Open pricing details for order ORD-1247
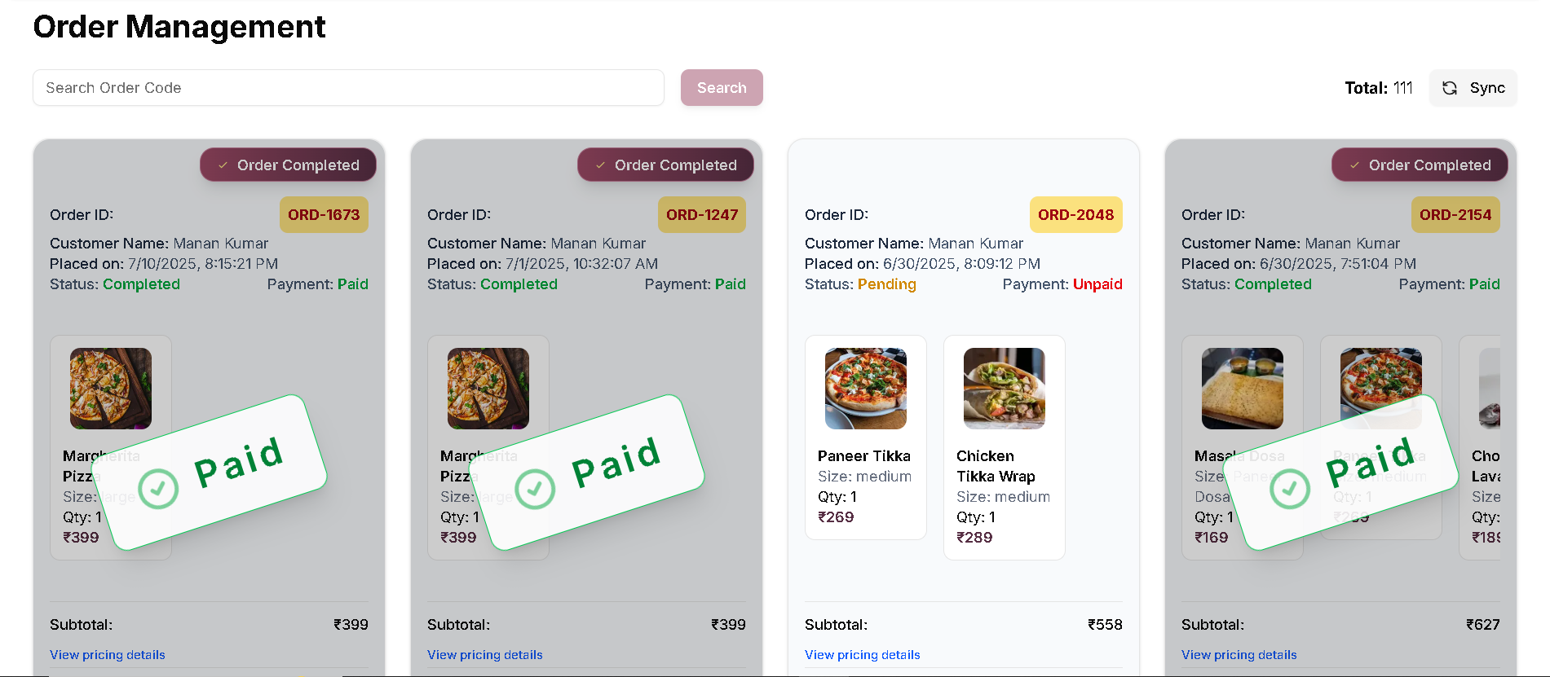Screen dimensions: 1550x677 pyautogui.click(x=485, y=655)
